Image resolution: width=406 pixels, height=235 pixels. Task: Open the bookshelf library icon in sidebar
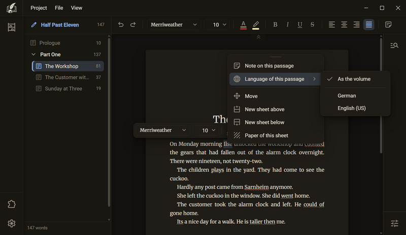(11, 27)
